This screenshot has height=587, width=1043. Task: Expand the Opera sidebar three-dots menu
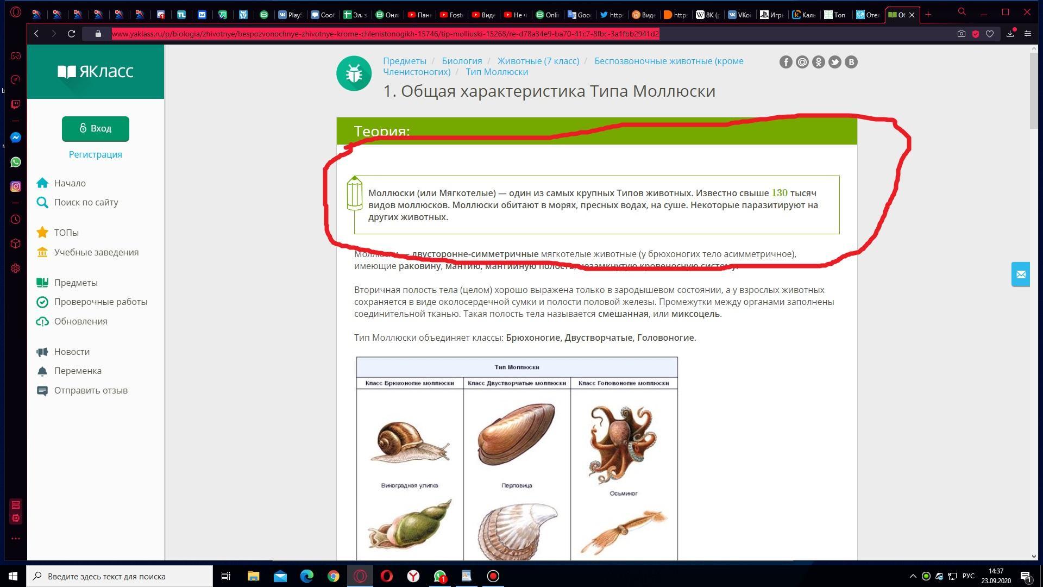pyautogui.click(x=16, y=539)
